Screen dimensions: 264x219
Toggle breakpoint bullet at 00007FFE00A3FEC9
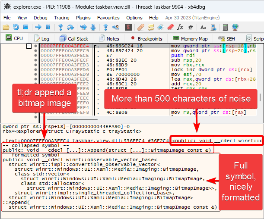point(35,50)
